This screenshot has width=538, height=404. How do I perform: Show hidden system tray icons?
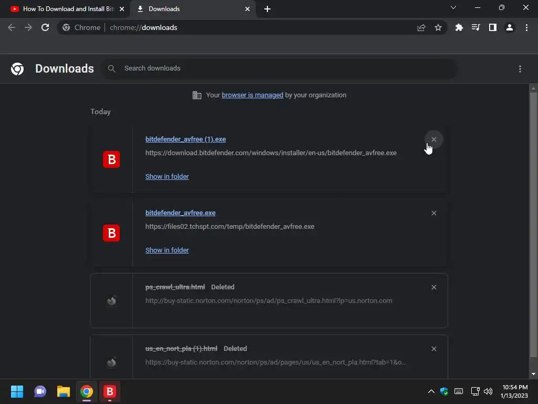(x=431, y=391)
